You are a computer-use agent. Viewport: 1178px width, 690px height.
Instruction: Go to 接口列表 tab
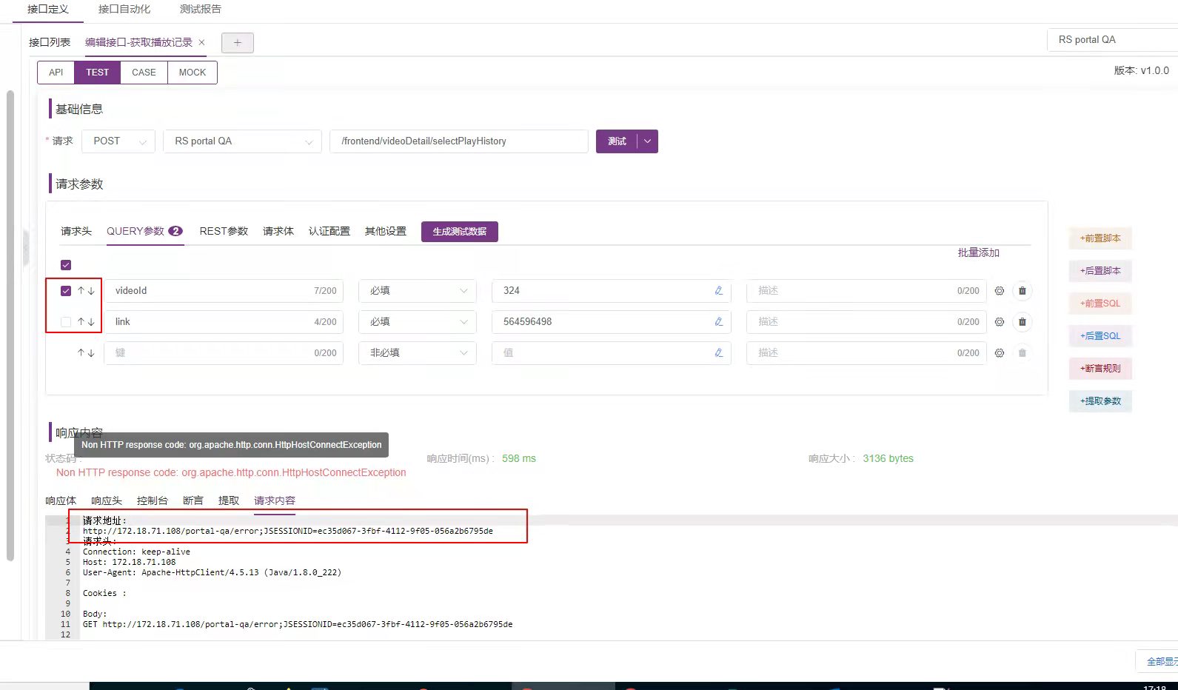pyautogui.click(x=50, y=42)
